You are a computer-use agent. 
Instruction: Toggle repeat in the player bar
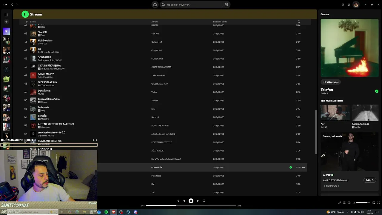point(204,201)
